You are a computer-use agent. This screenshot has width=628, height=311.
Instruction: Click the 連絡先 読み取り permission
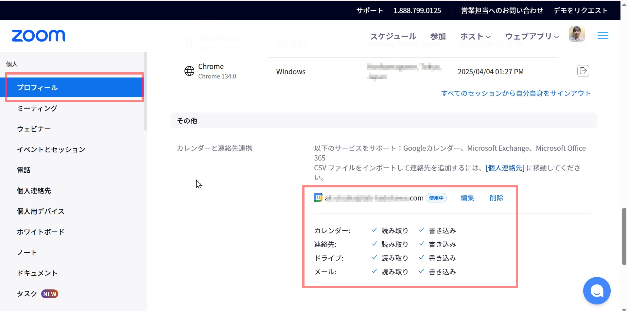[x=390, y=244]
